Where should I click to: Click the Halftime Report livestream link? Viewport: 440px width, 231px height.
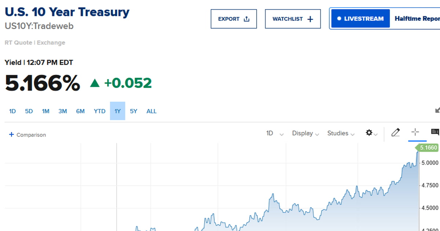(417, 19)
